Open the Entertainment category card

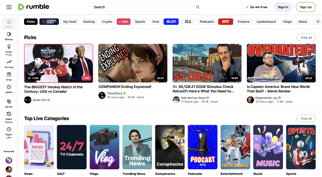[x=235, y=147]
